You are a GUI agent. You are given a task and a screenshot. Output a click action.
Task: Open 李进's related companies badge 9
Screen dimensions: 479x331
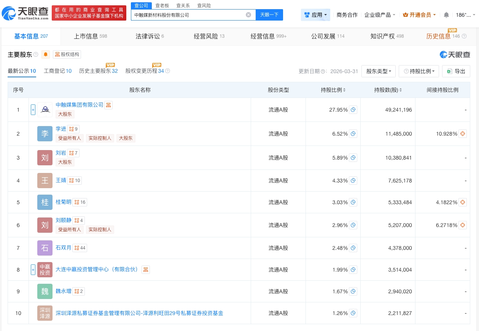73,129
